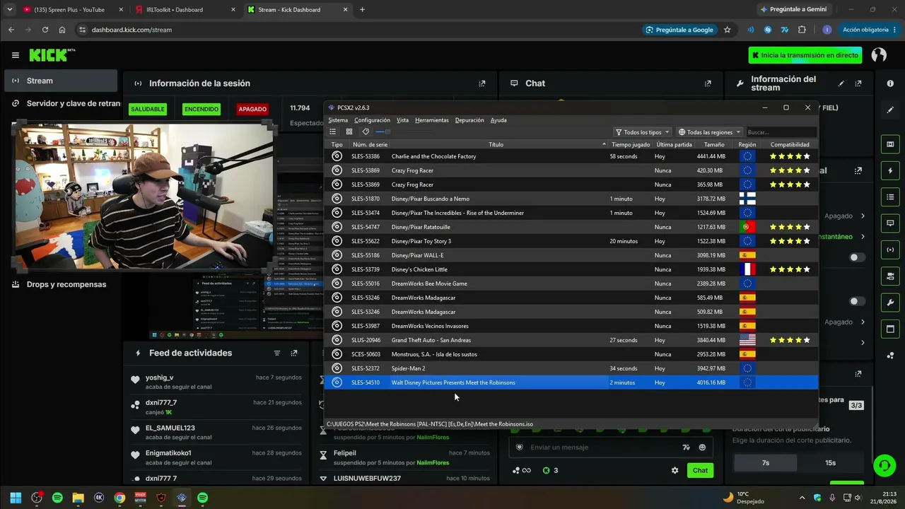Select the 7s ad break duration

765,463
